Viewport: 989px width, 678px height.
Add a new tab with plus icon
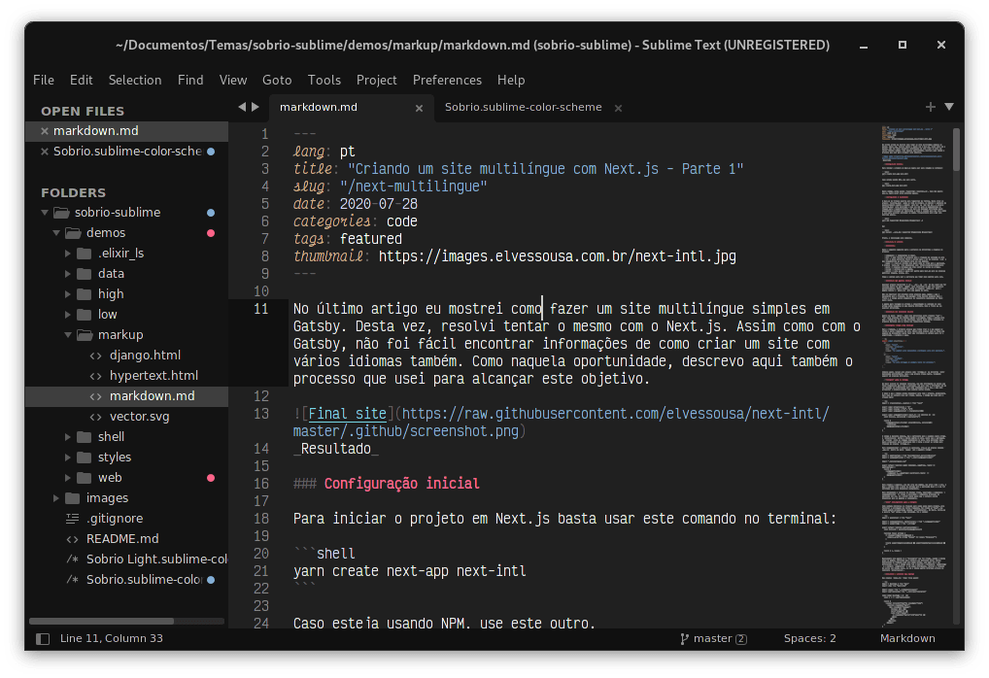pyautogui.click(x=931, y=107)
